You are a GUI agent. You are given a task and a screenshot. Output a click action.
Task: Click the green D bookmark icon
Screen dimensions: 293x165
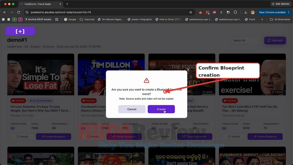click(x=14, y=19)
